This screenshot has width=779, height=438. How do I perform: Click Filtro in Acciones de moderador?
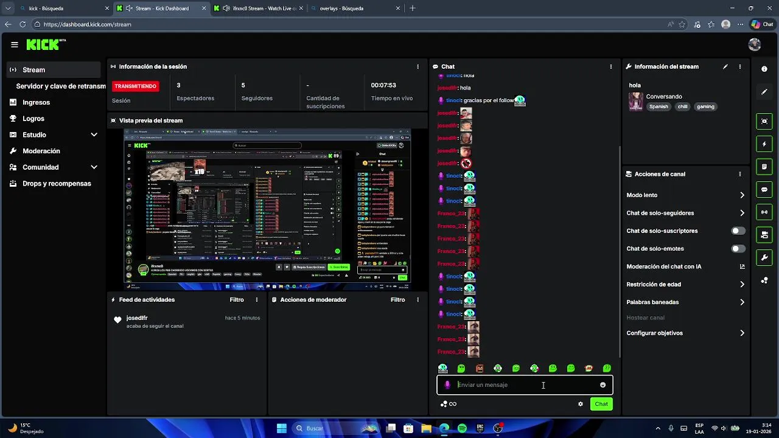tap(398, 300)
